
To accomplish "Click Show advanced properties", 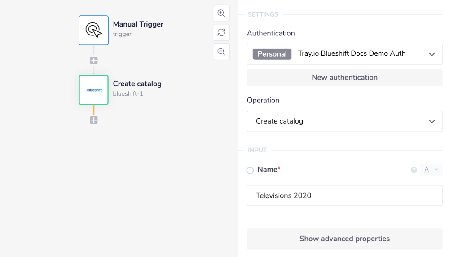I will [344, 239].
